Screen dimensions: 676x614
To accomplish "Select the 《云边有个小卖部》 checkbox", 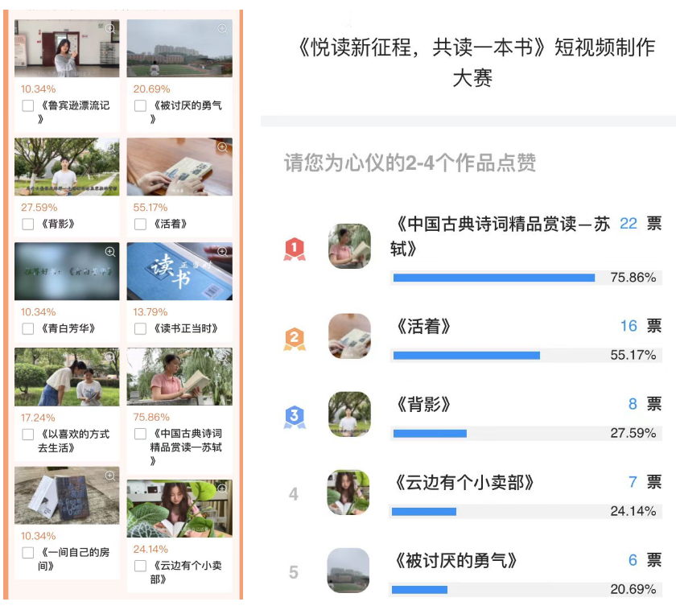I will coord(140,566).
